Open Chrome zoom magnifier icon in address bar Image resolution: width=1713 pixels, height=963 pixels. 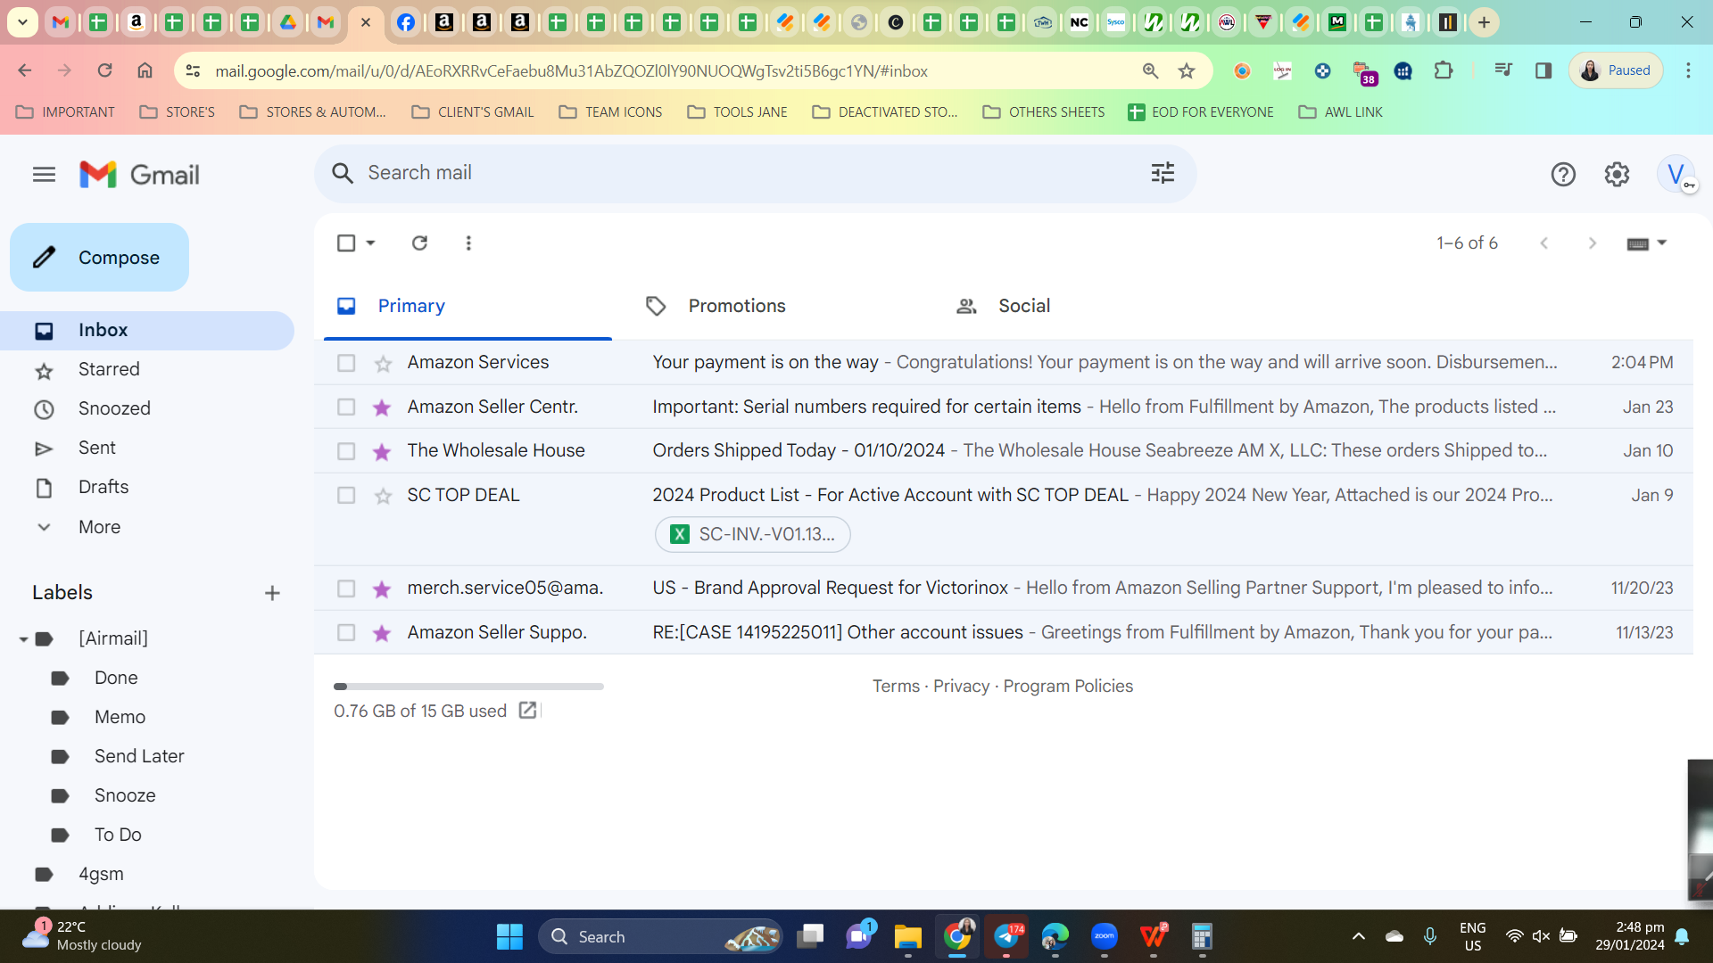click(1151, 71)
